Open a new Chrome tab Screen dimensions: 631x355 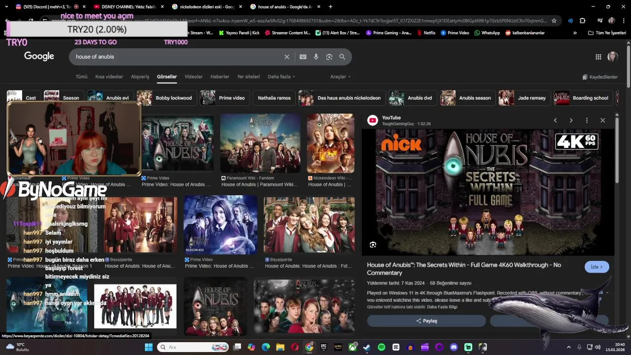pos(330,6)
